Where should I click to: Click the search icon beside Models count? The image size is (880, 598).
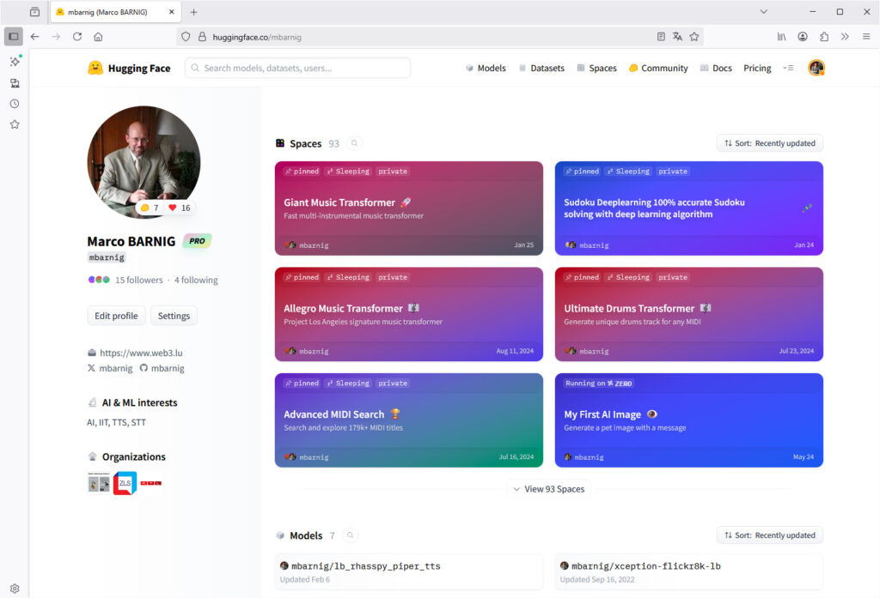[x=350, y=535]
